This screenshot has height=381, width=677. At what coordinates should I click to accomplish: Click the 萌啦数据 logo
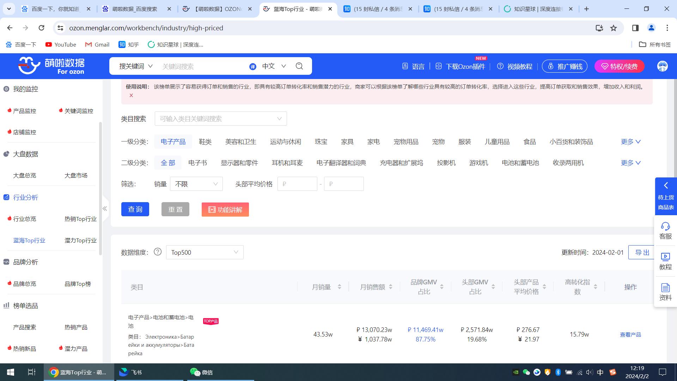coord(51,66)
